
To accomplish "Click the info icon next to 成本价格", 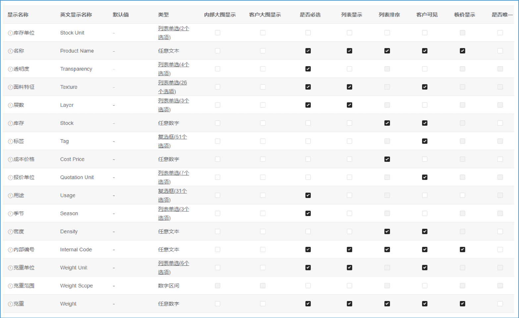I will click(x=10, y=159).
